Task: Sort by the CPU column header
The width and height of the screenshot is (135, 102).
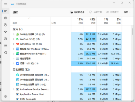Action: 77,21
